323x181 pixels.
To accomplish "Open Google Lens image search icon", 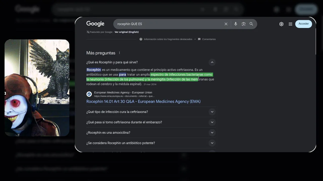I will (244, 24).
